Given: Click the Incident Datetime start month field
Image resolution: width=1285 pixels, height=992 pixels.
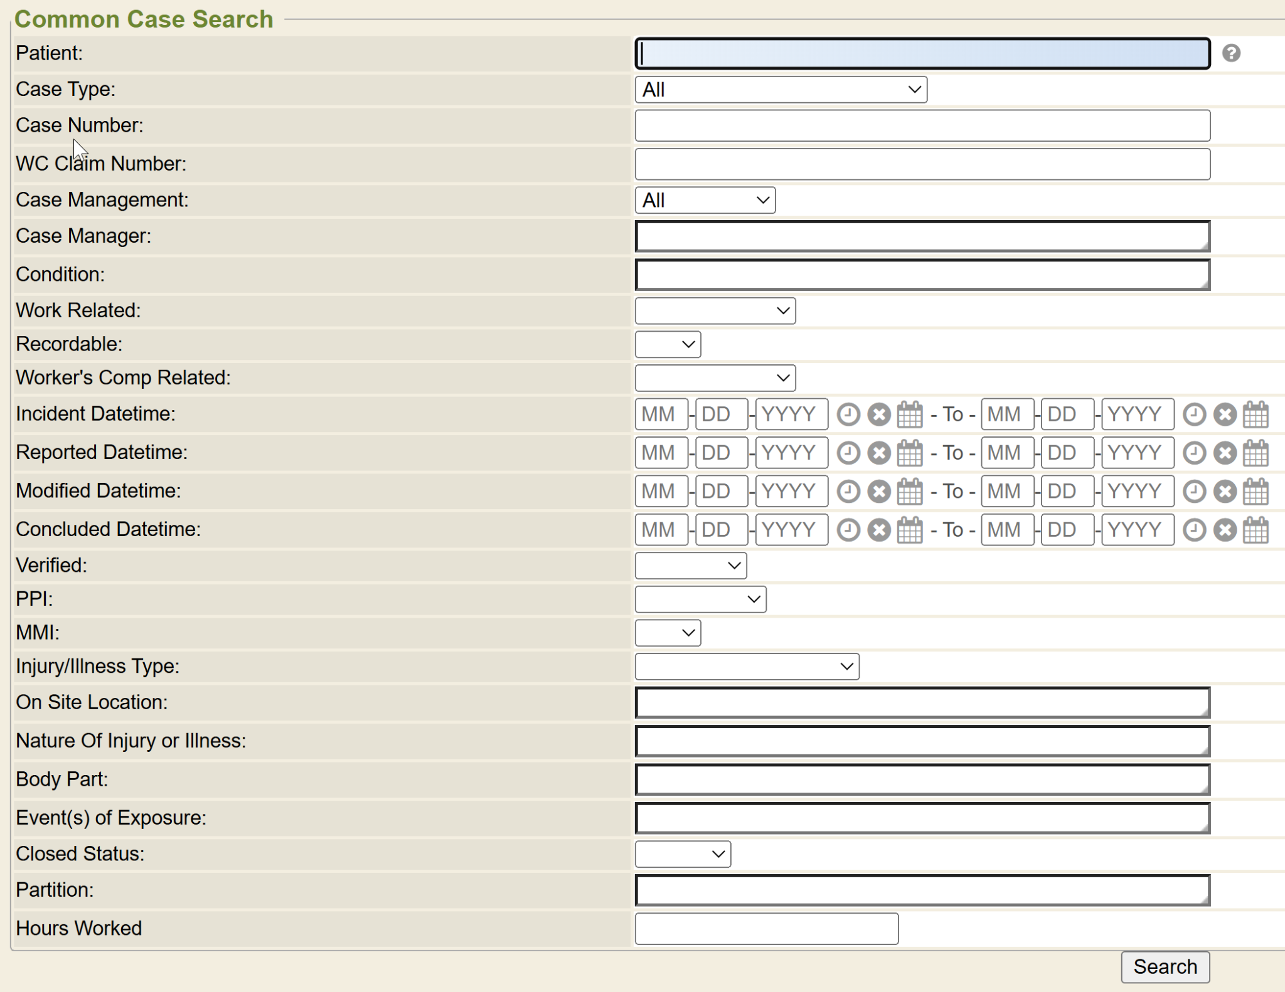Looking at the screenshot, I should click(661, 414).
